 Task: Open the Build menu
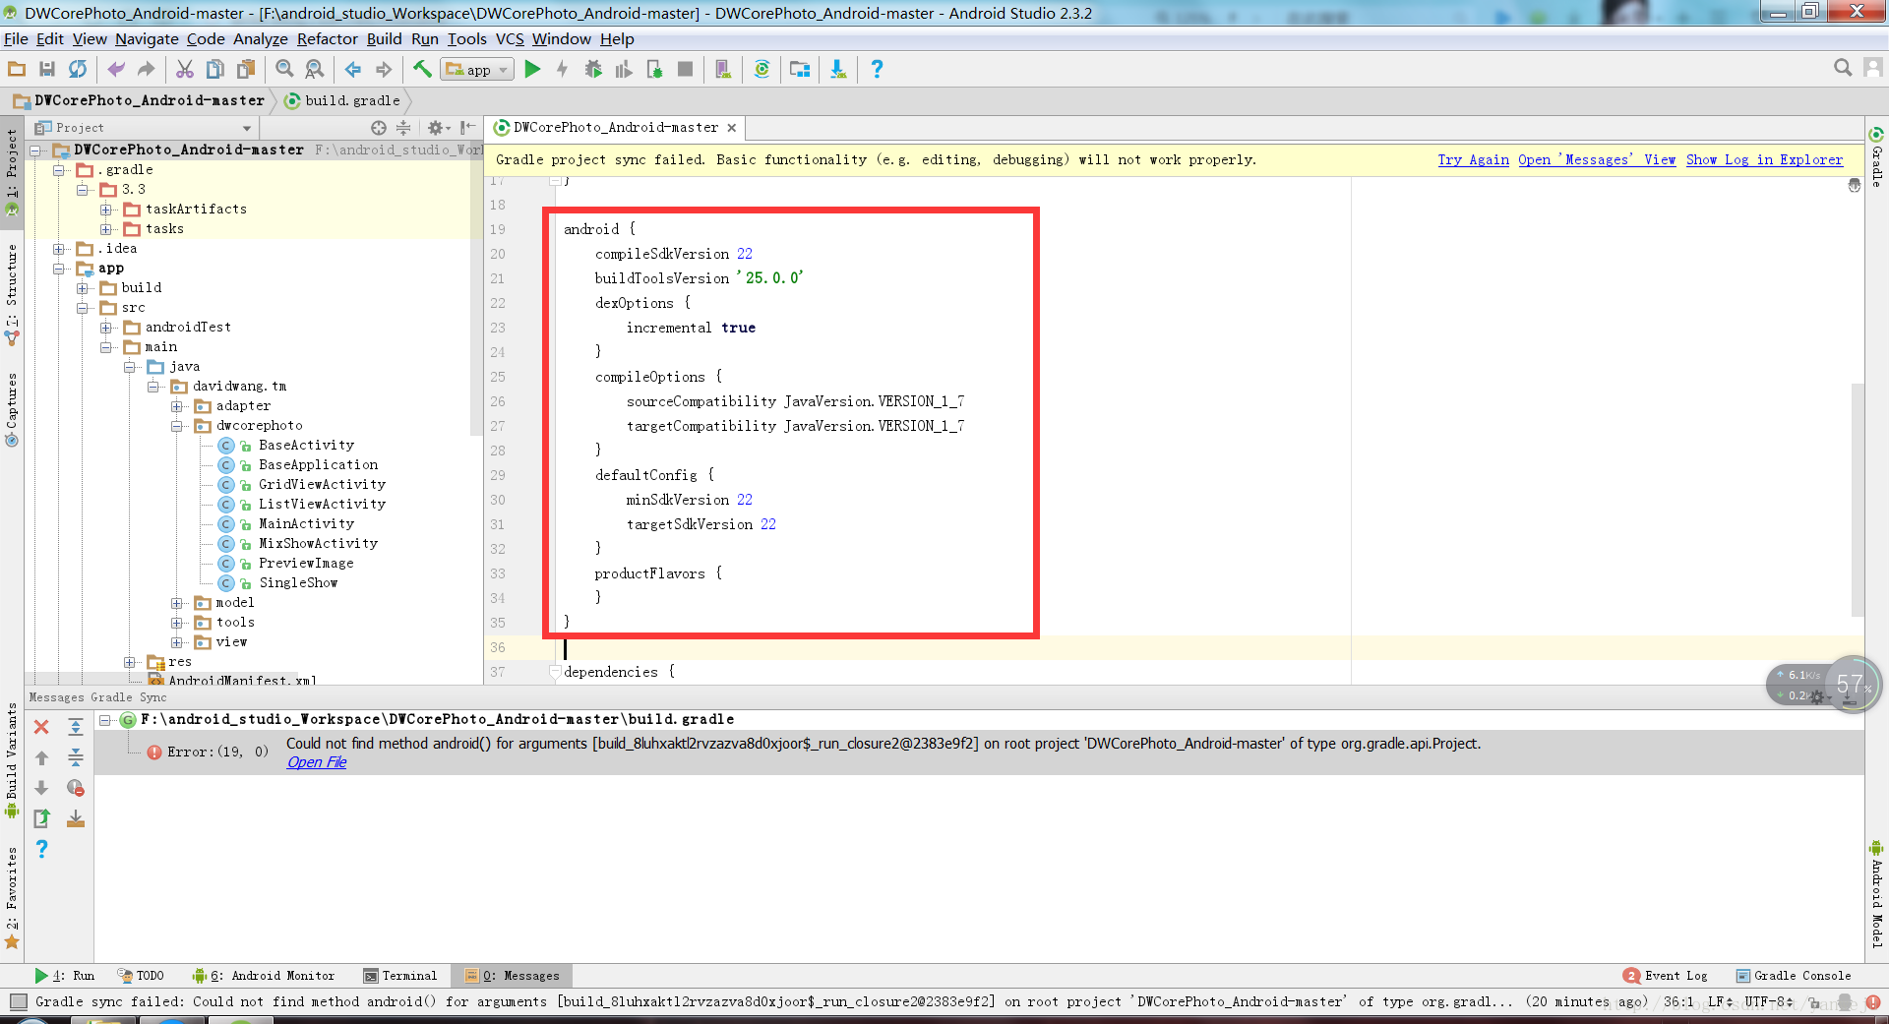384,39
